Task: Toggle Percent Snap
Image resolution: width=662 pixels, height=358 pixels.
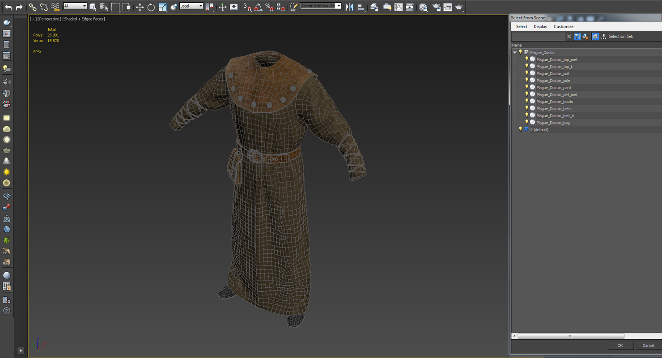Action: click(x=270, y=7)
